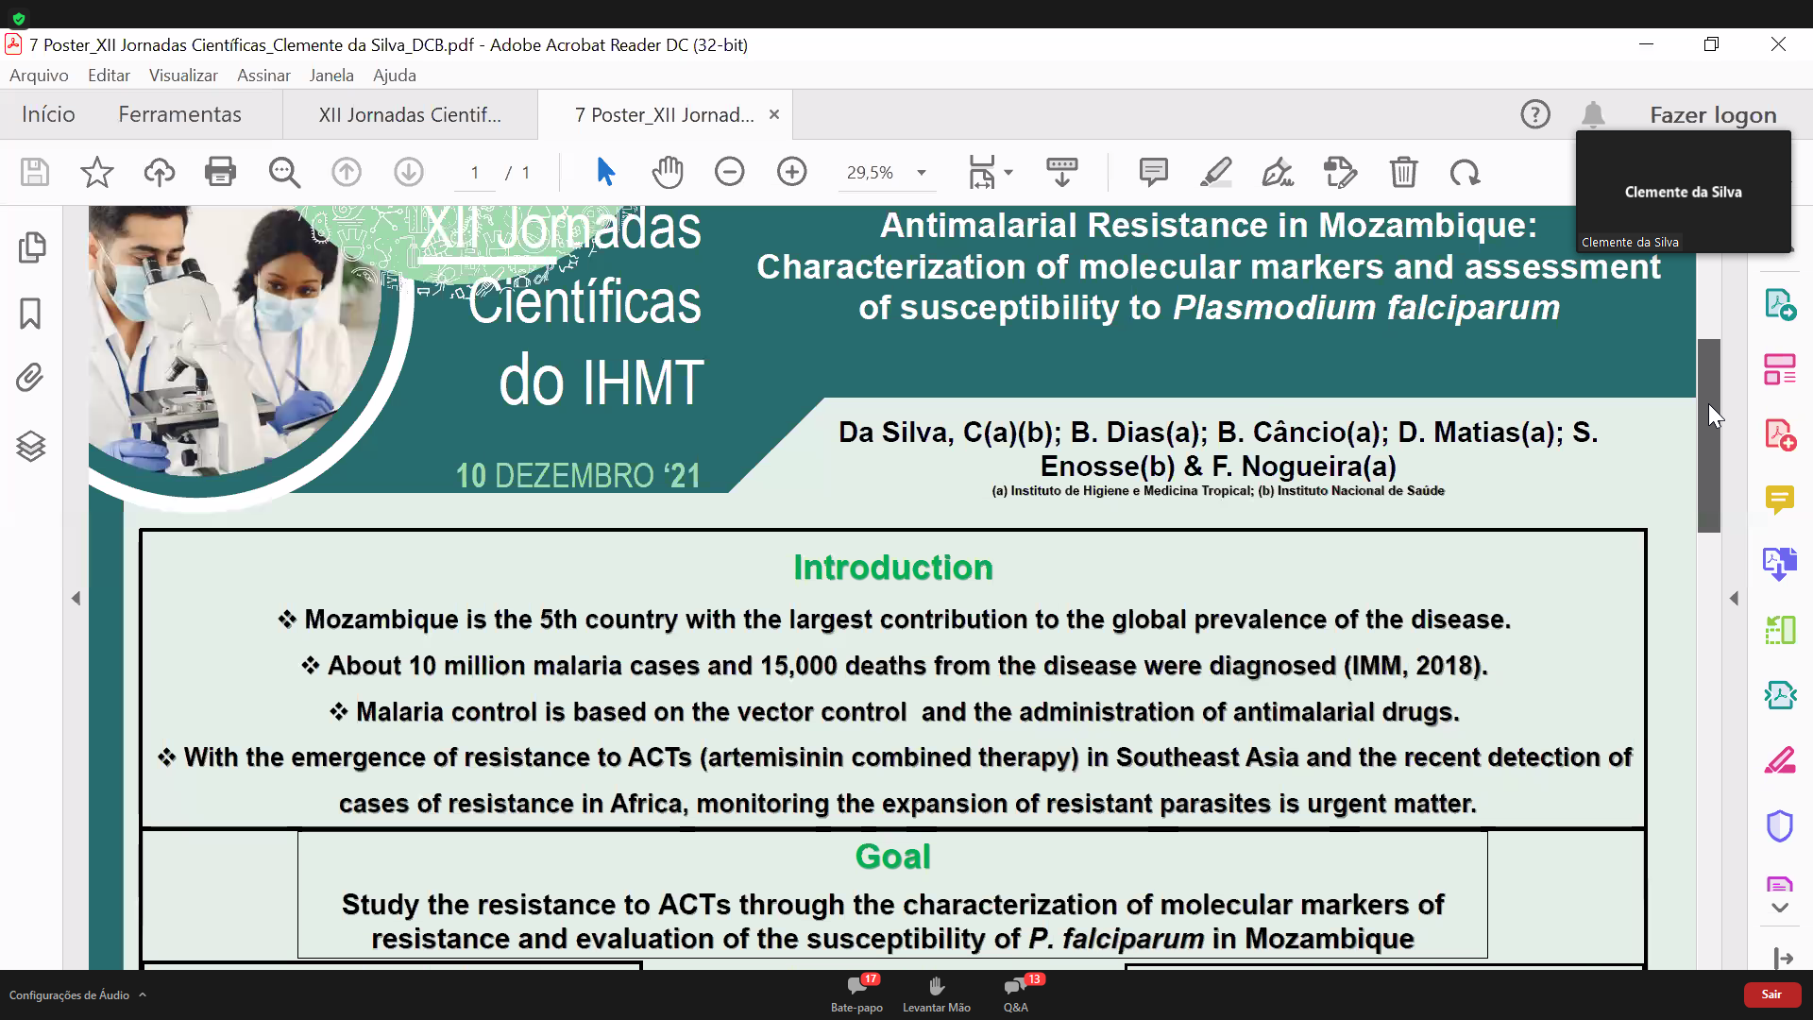
Task: Expand audio settings chevron
Action: click(143, 994)
